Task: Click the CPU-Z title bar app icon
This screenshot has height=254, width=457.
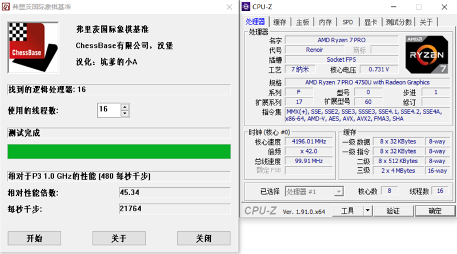Action: (246, 6)
